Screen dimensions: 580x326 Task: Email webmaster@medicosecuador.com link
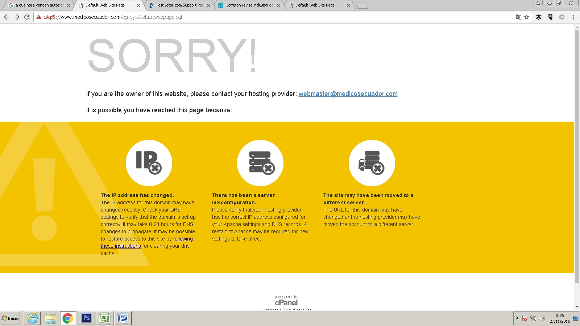tap(348, 94)
